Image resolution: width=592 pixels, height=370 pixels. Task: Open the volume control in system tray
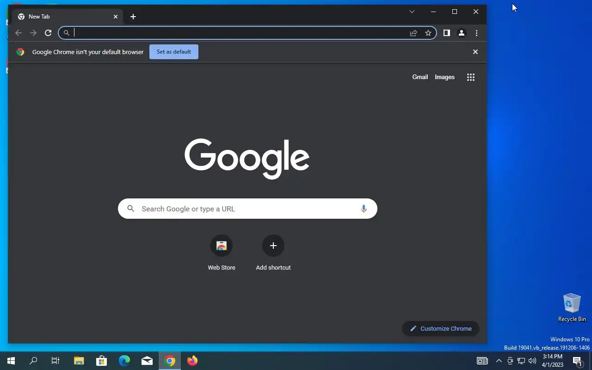click(532, 361)
